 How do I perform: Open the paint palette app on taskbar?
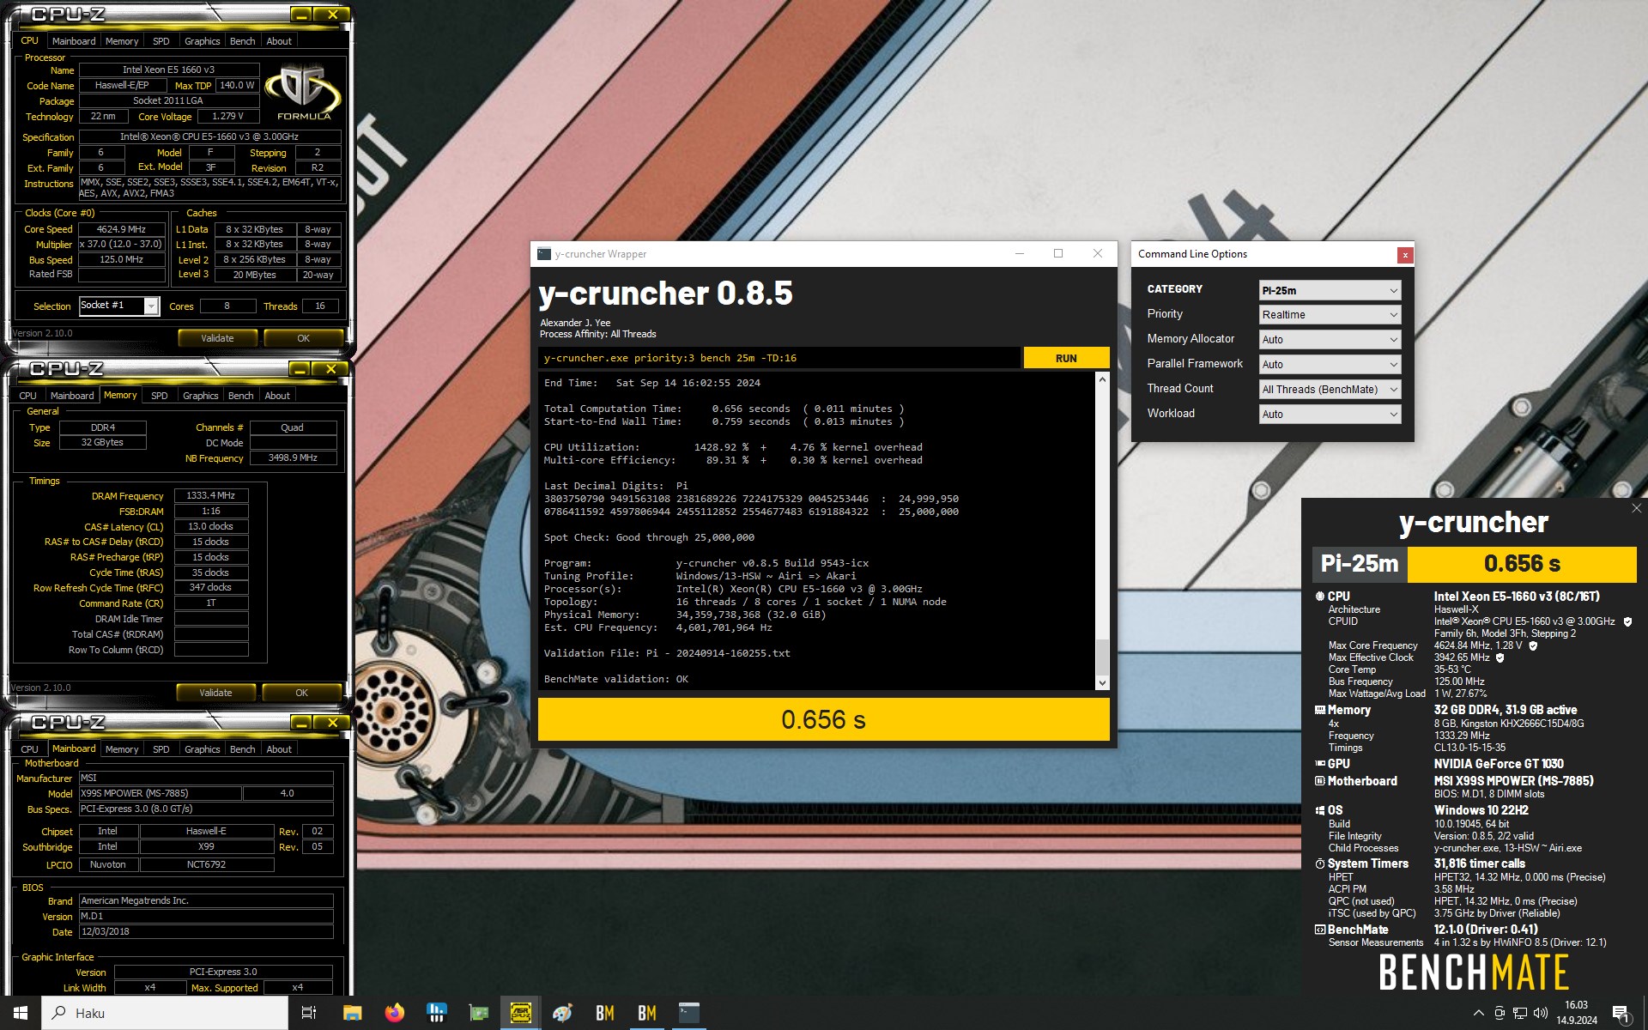[562, 1013]
